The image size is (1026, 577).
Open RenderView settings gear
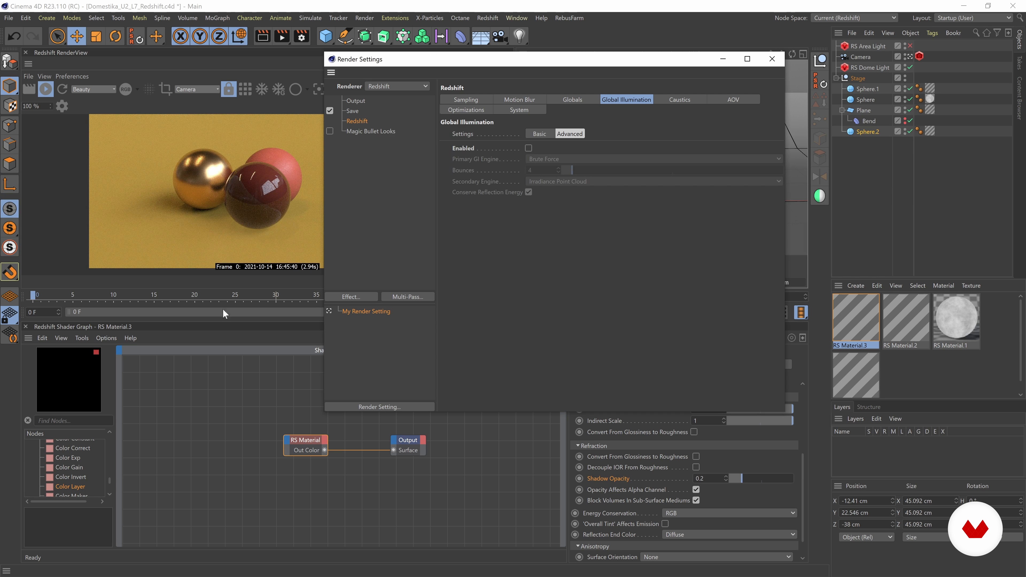coord(62,106)
